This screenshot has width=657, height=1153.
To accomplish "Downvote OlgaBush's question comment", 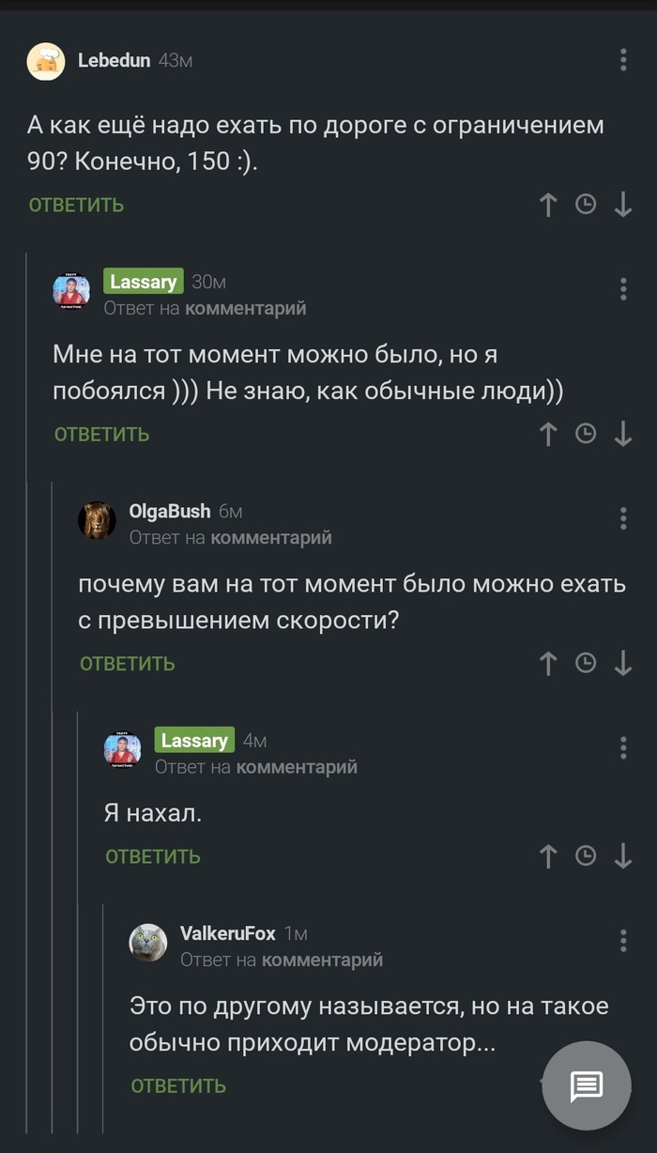I will click(623, 663).
